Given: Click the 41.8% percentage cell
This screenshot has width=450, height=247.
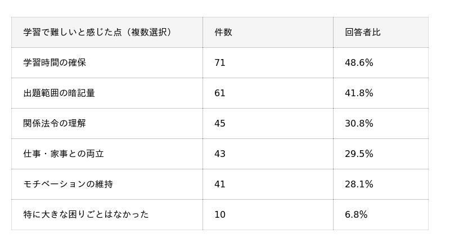Looking at the screenshot, I should tap(381, 93).
